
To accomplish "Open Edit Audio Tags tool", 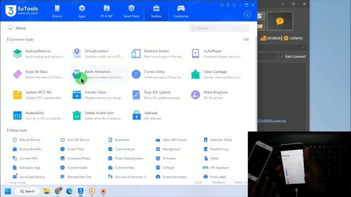I will coord(27,167).
